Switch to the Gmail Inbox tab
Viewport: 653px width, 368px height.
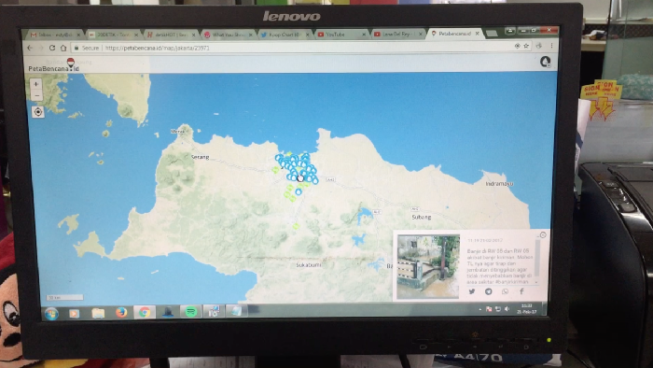click(54, 35)
